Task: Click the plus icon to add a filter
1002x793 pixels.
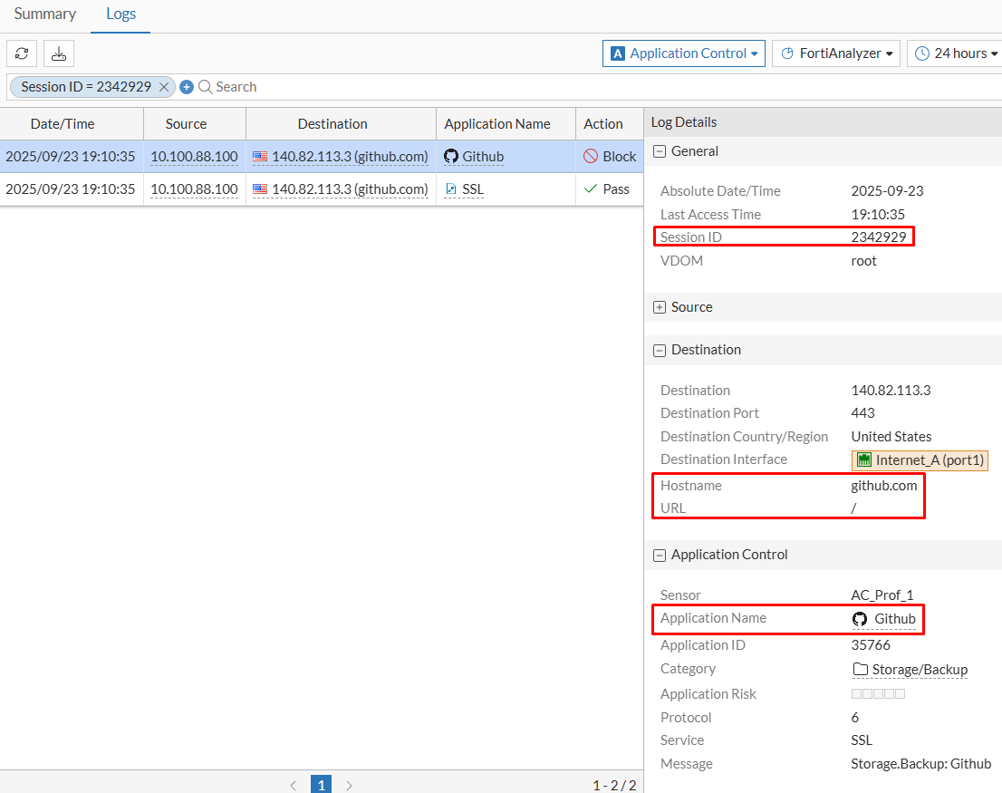Action: tap(187, 86)
